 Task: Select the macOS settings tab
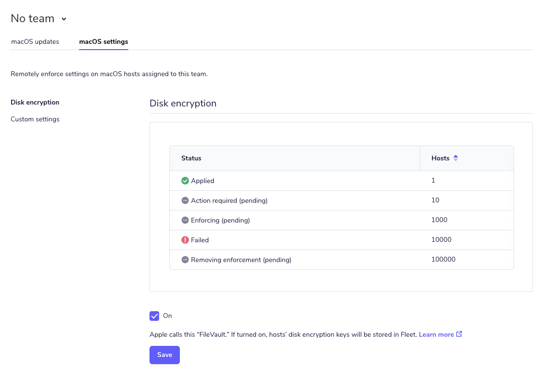(x=104, y=41)
